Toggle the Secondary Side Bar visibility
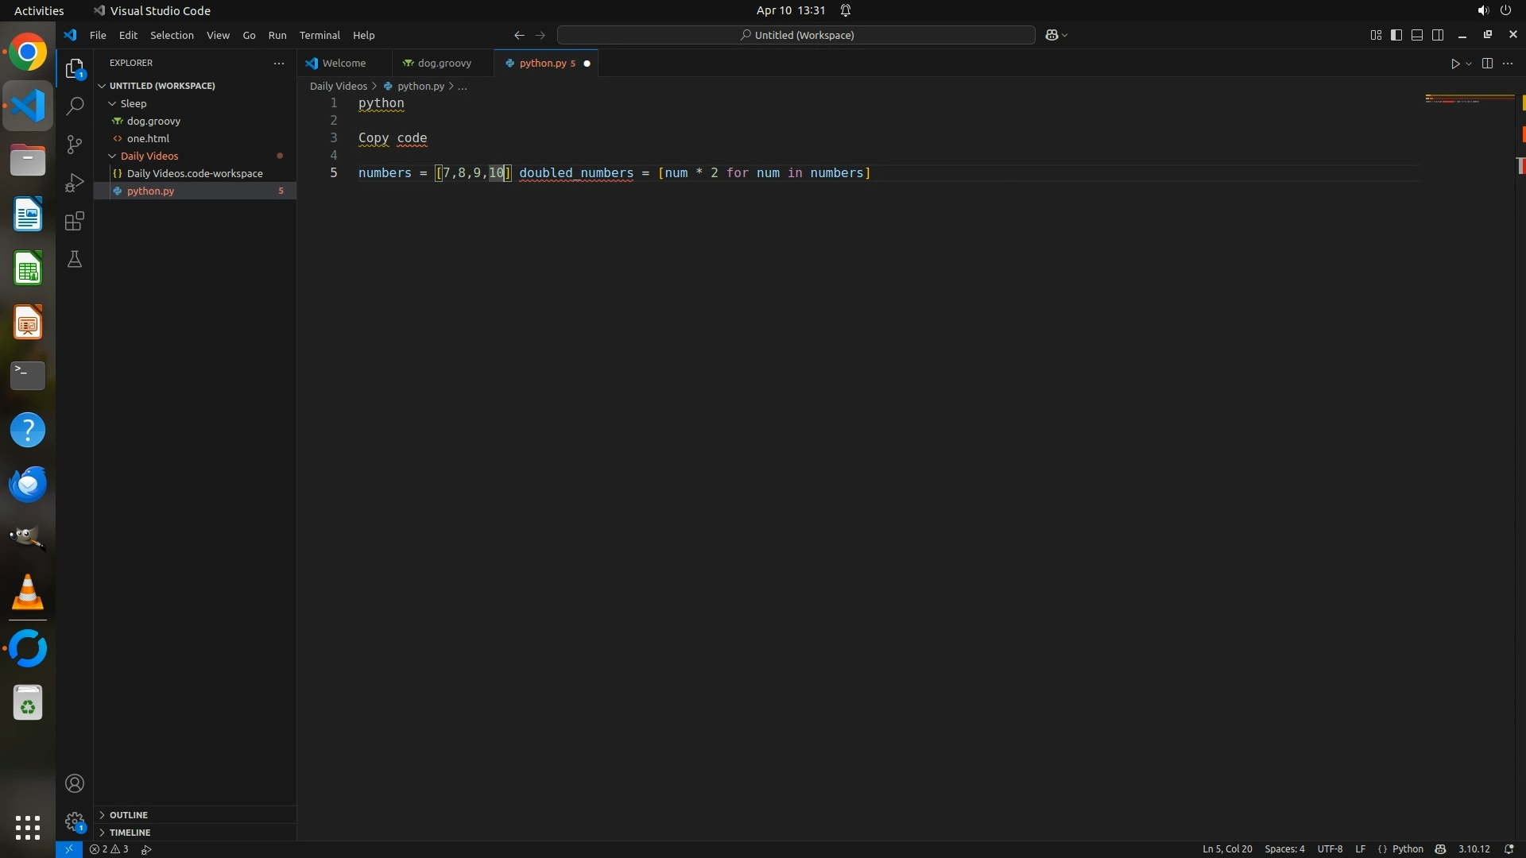 (x=1438, y=35)
